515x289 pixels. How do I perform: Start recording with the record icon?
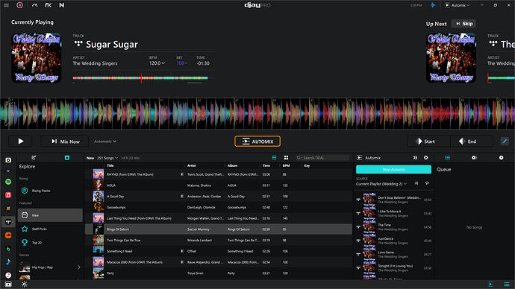click(x=19, y=5)
